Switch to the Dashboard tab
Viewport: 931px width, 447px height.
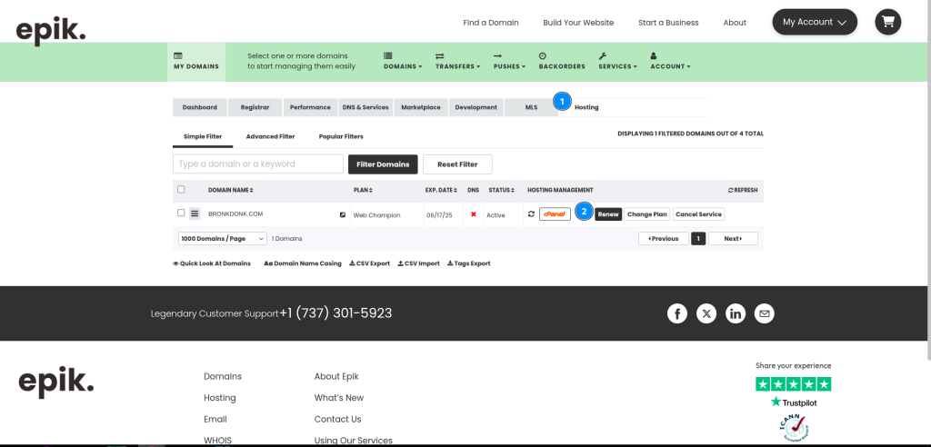(199, 107)
